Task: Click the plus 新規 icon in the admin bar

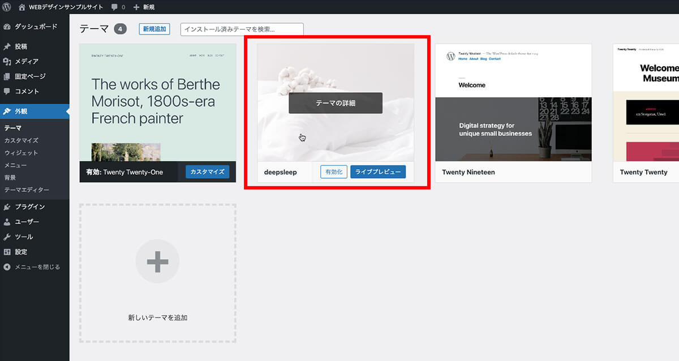Action: click(x=136, y=7)
